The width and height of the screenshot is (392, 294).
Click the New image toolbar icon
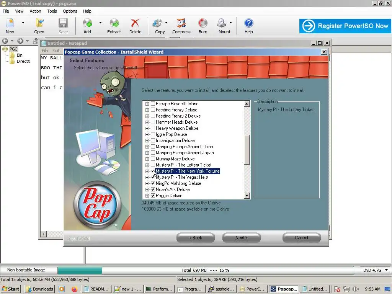10,26
